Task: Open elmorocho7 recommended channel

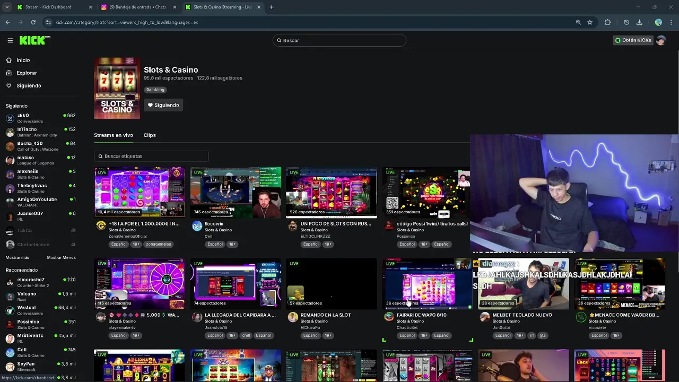Action: point(40,282)
